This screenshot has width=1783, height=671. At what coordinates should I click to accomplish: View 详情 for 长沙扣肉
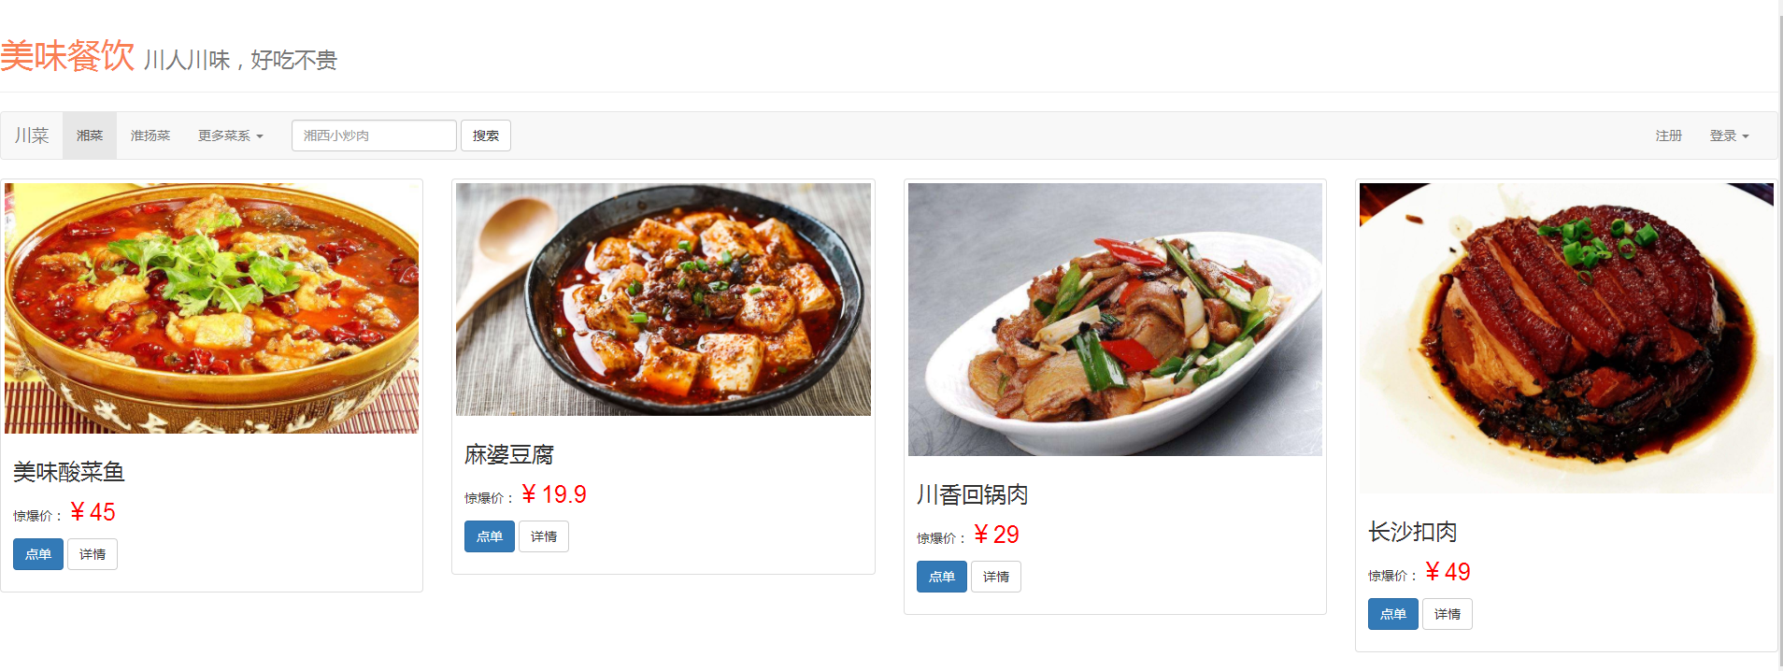click(1448, 614)
